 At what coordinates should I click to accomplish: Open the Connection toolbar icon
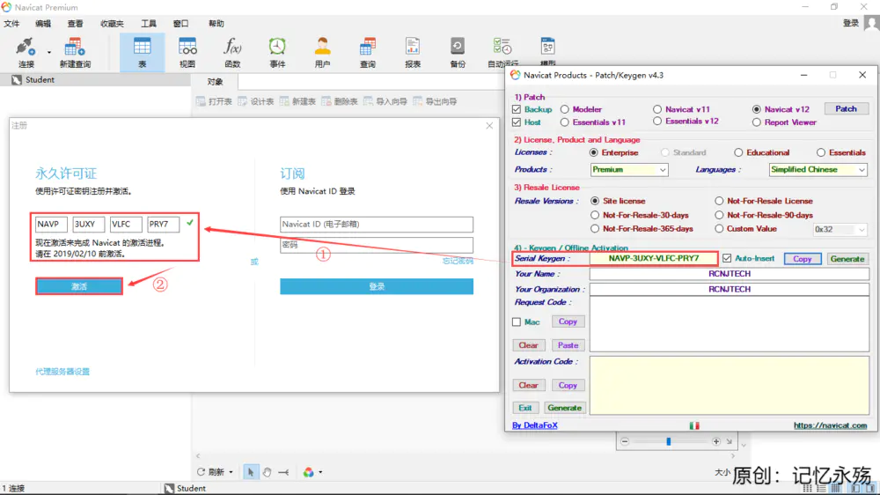pos(26,52)
